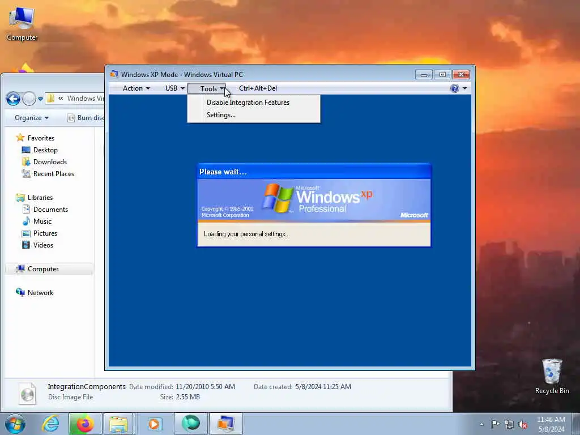Open the Action menu in Virtual PC

(136, 88)
